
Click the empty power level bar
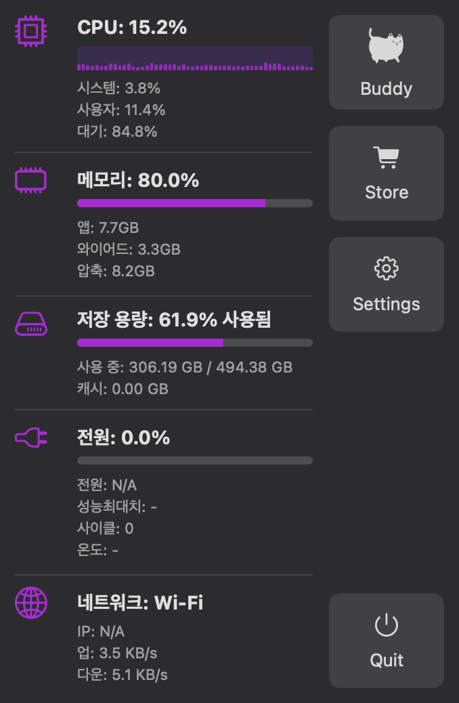point(195,461)
